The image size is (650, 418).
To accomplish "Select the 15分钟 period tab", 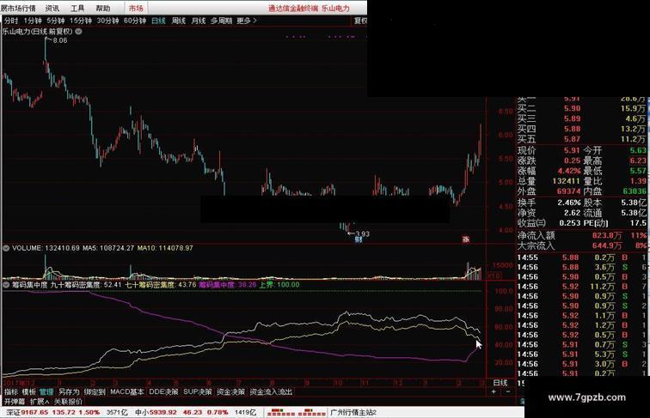I will [x=80, y=21].
